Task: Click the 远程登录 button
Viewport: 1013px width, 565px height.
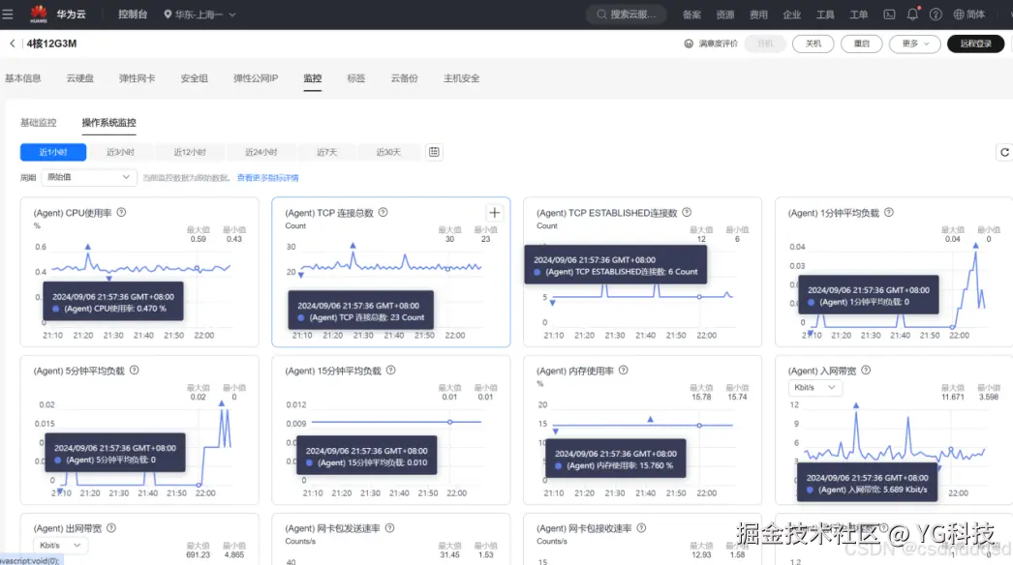Action: click(x=975, y=44)
